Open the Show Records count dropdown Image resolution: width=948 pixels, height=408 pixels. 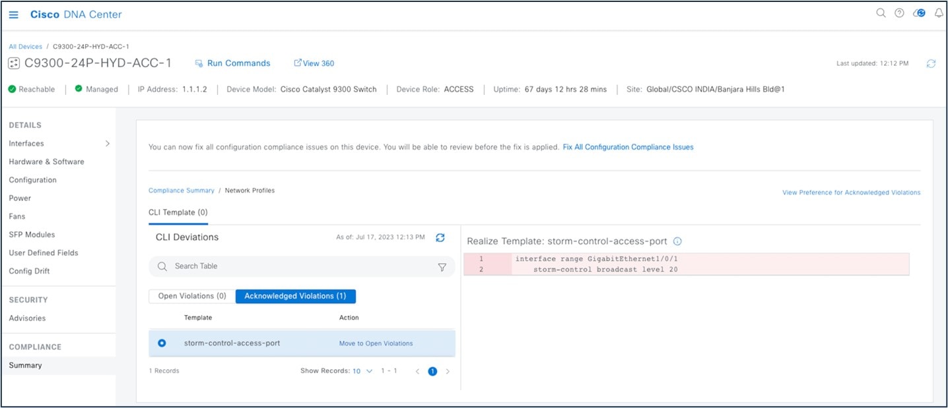(362, 371)
